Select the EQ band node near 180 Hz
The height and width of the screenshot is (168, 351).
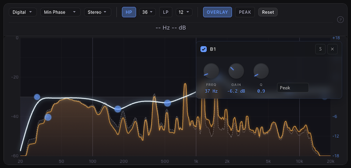click(x=118, y=109)
